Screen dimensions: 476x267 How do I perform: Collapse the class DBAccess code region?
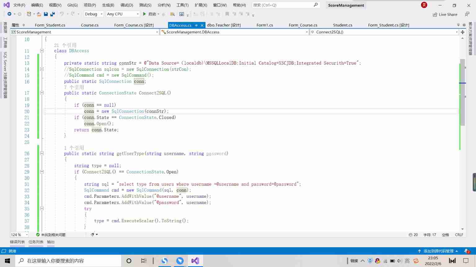pyautogui.click(x=42, y=51)
